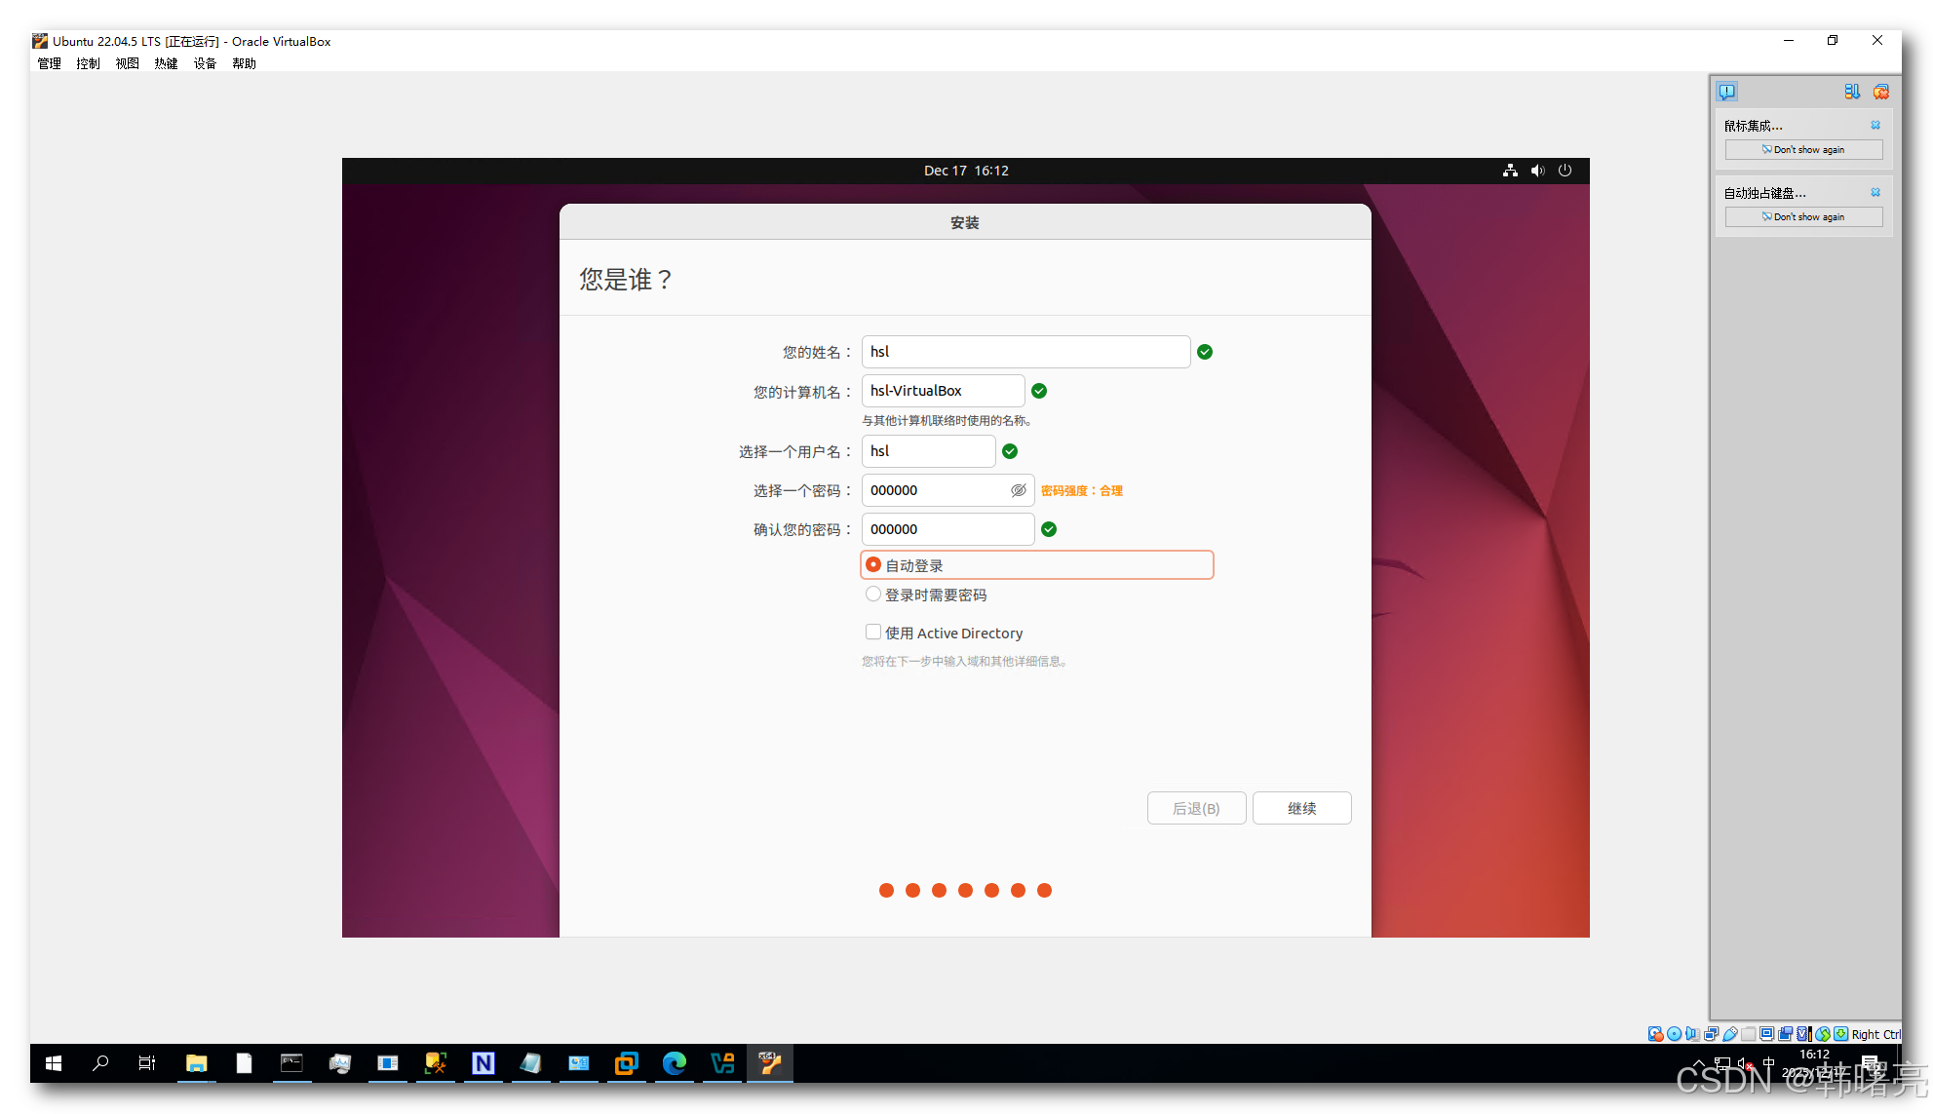Screen dimensions: 1933x1114
Task: Click the shared folders icon in status bar
Action: tap(1748, 1034)
